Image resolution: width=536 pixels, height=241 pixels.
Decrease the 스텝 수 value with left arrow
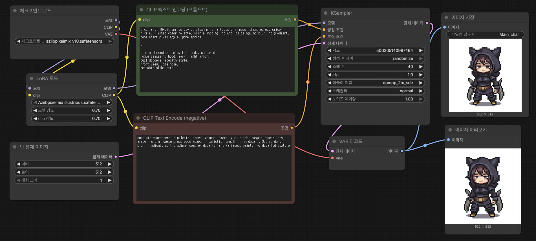point(329,67)
